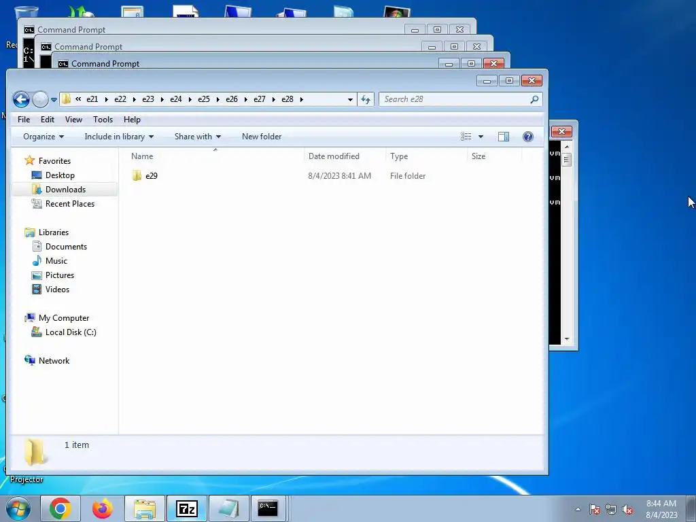Open Include in library dropdown
Viewport: 696px width, 522px height.
tap(119, 137)
